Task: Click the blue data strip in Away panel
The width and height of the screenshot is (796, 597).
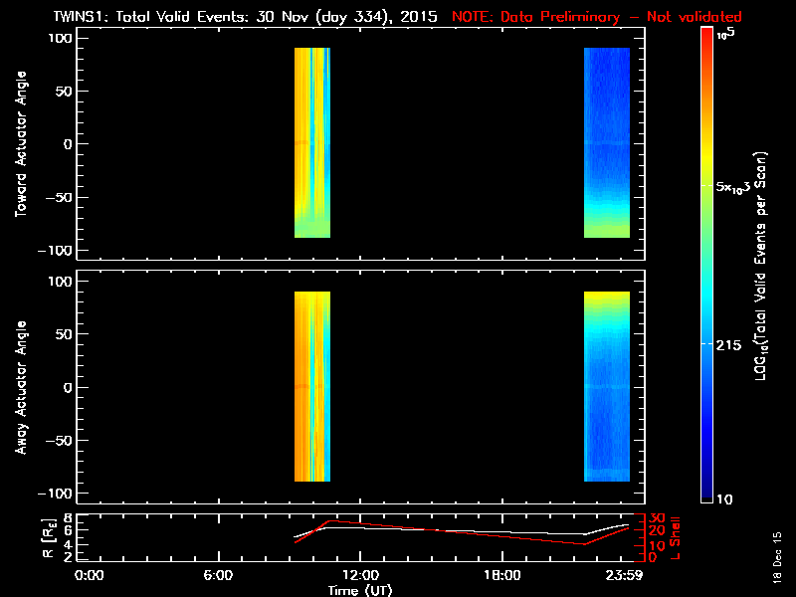Action: click(606, 398)
